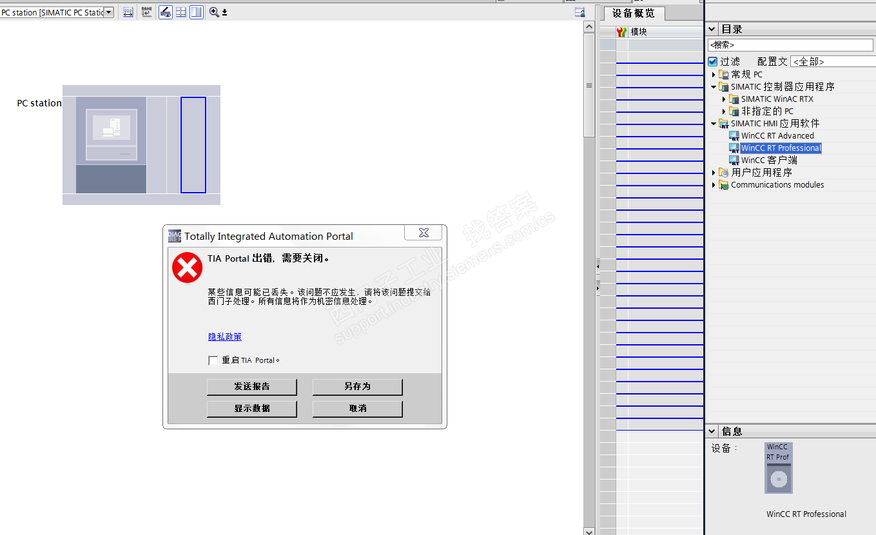Click the wrench diagnostics column header icon

(x=621, y=32)
